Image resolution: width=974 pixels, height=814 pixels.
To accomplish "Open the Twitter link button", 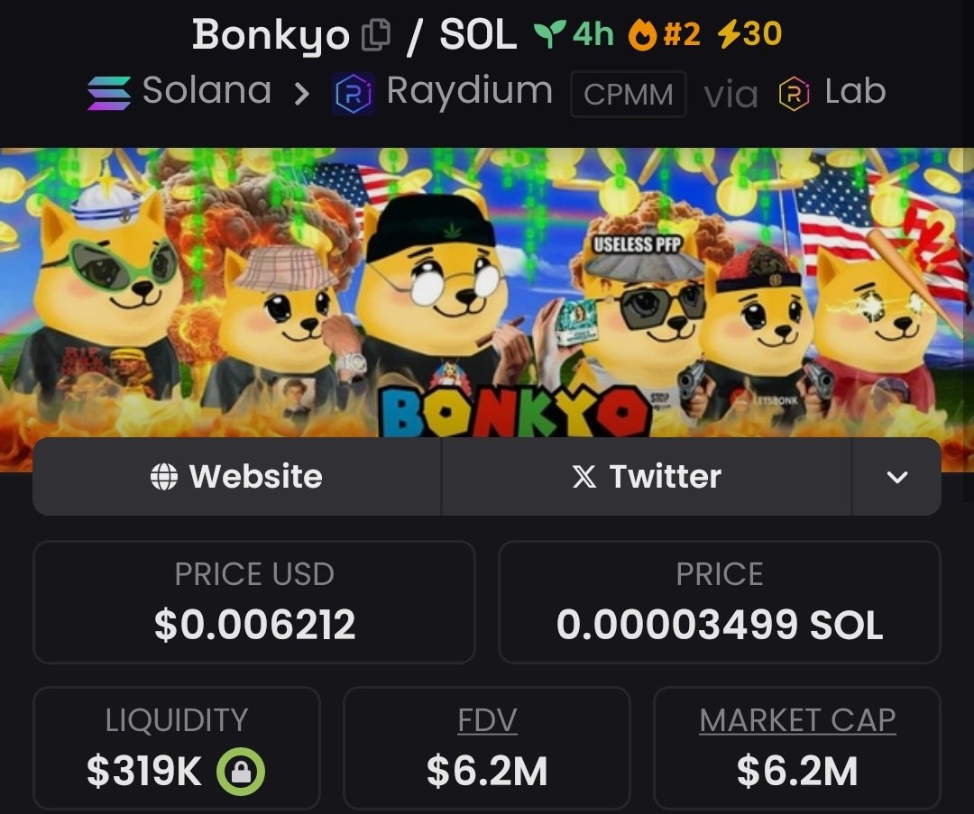I will point(647,477).
